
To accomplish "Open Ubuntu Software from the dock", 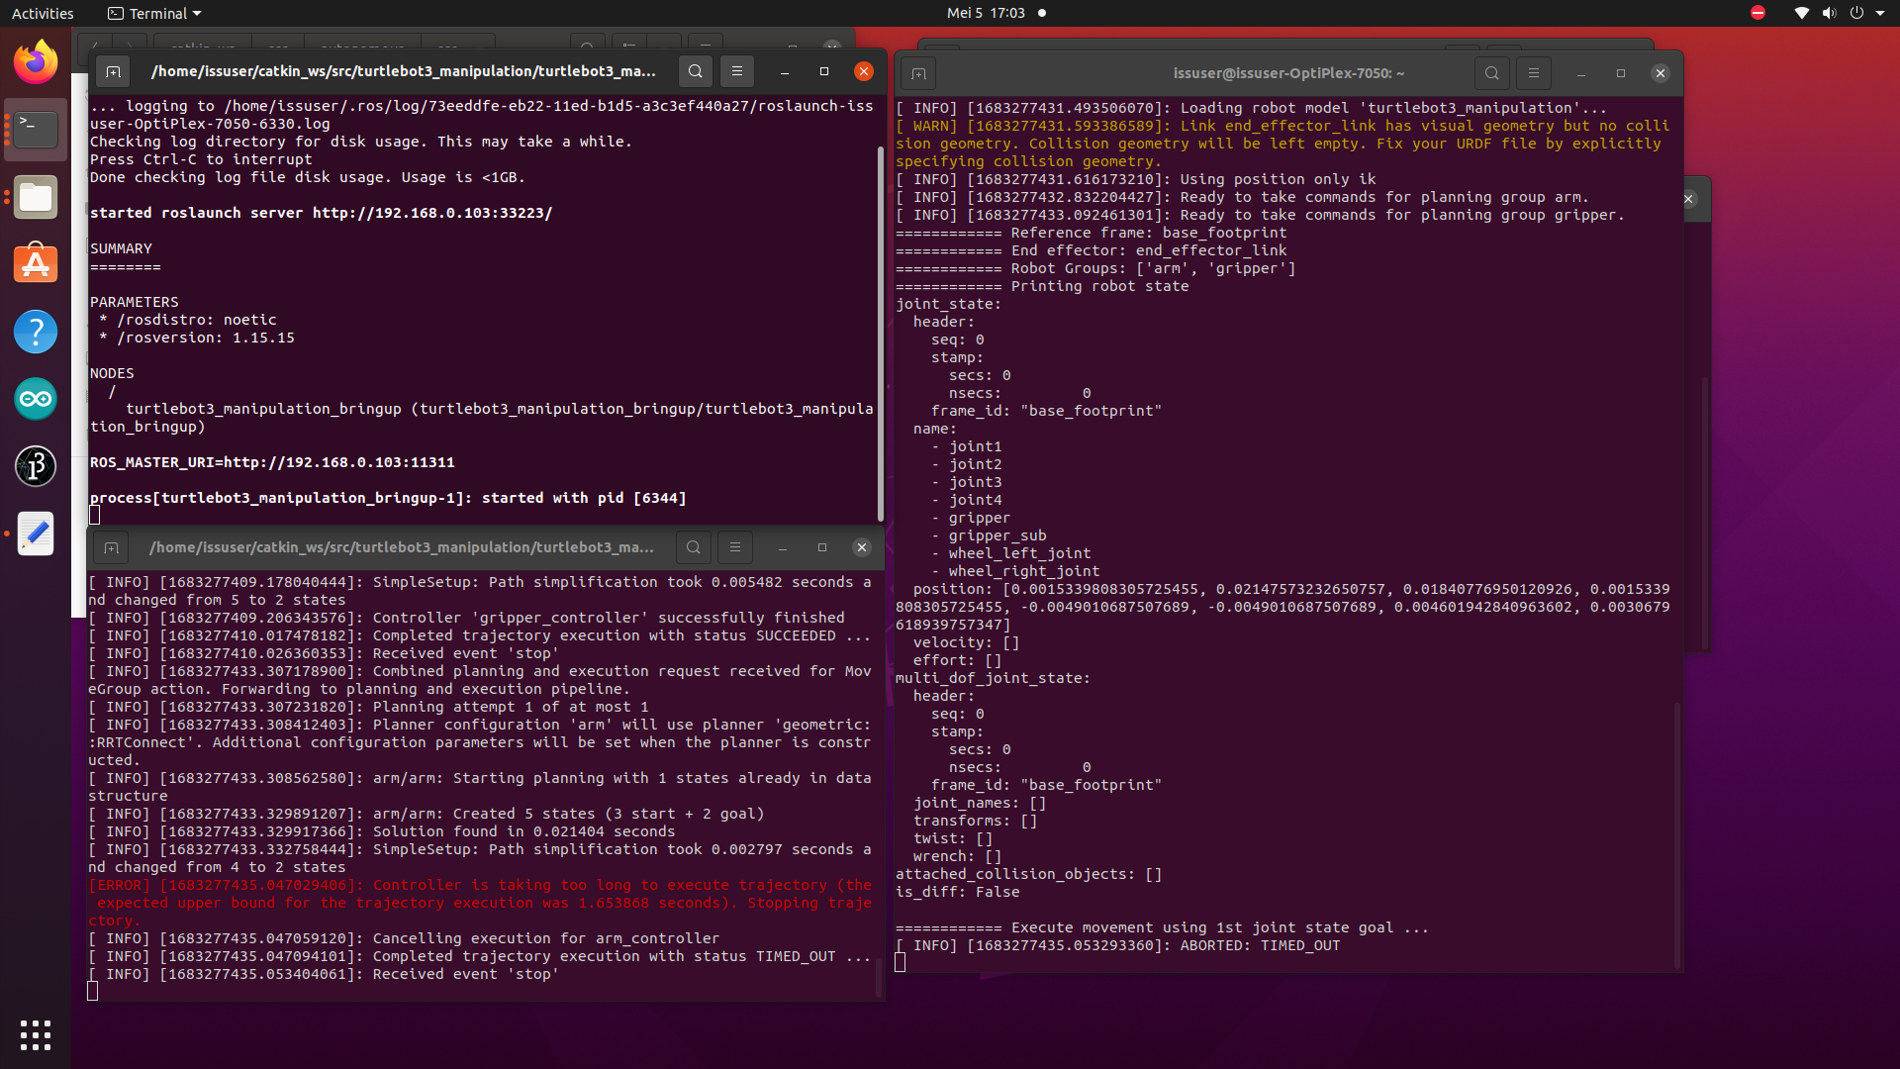I will pyautogui.click(x=36, y=264).
